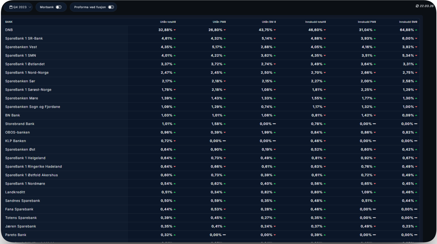Click OBOS-banken's Utlån BM value 1,99%
This screenshot has height=244, width=437.
(x=267, y=132)
